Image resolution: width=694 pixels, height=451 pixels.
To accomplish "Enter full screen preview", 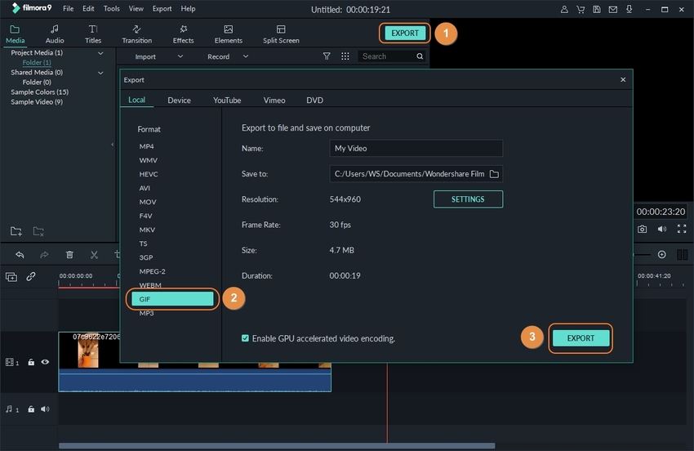I will pyautogui.click(x=682, y=229).
